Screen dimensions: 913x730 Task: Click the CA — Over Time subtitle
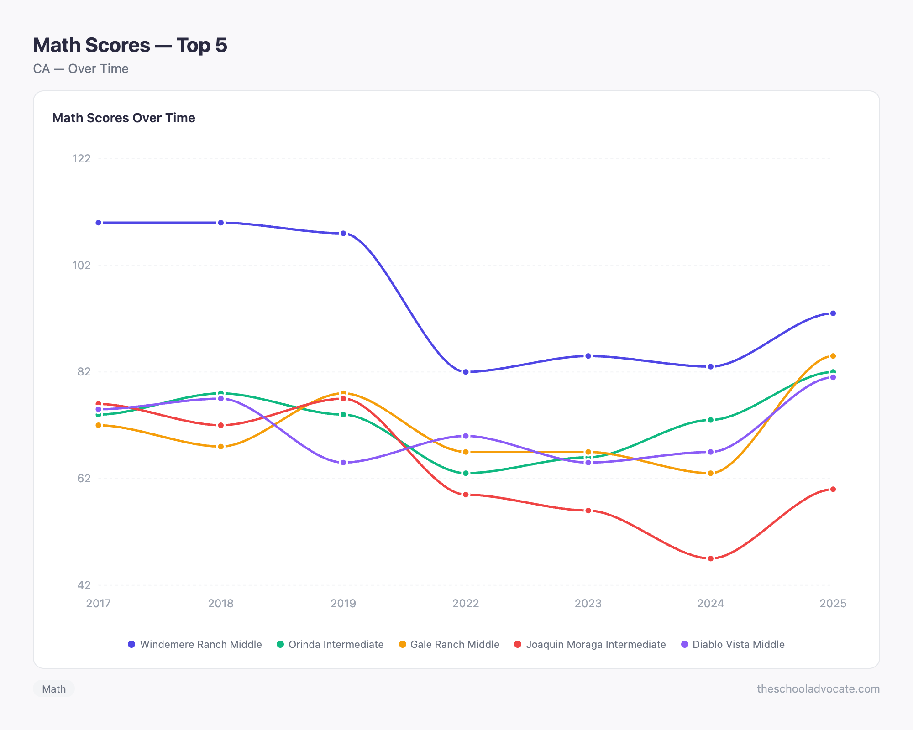pos(81,68)
